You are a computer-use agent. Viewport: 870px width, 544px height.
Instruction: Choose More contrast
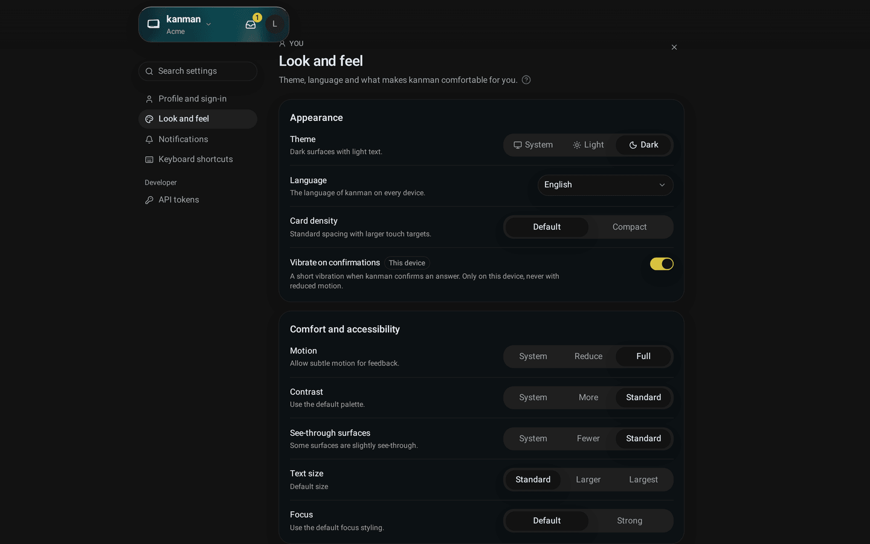click(x=588, y=398)
